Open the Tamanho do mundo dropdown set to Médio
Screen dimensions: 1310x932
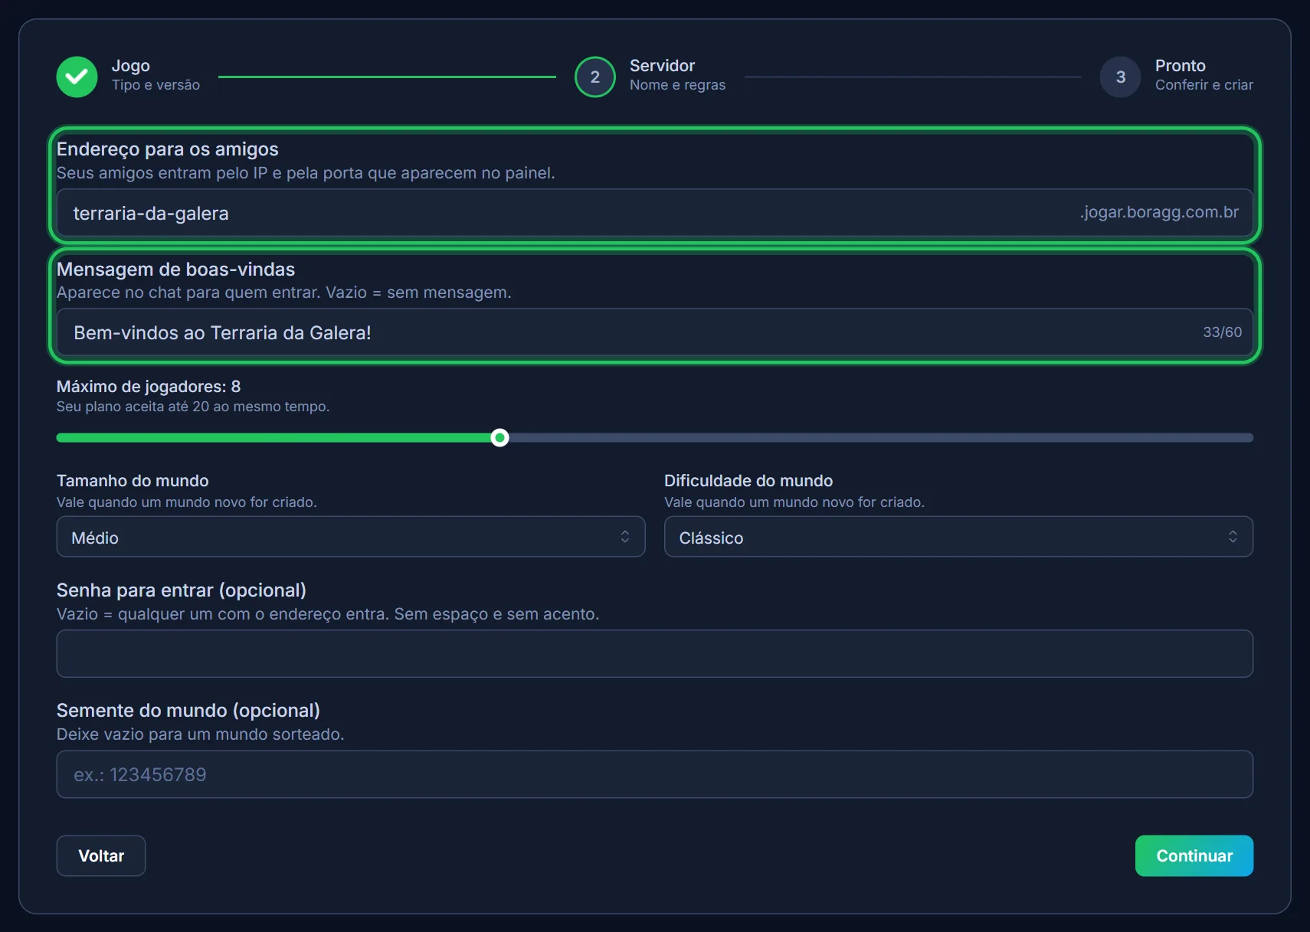[x=351, y=537]
